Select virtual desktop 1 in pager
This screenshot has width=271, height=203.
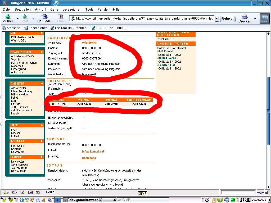[x=57, y=200]
